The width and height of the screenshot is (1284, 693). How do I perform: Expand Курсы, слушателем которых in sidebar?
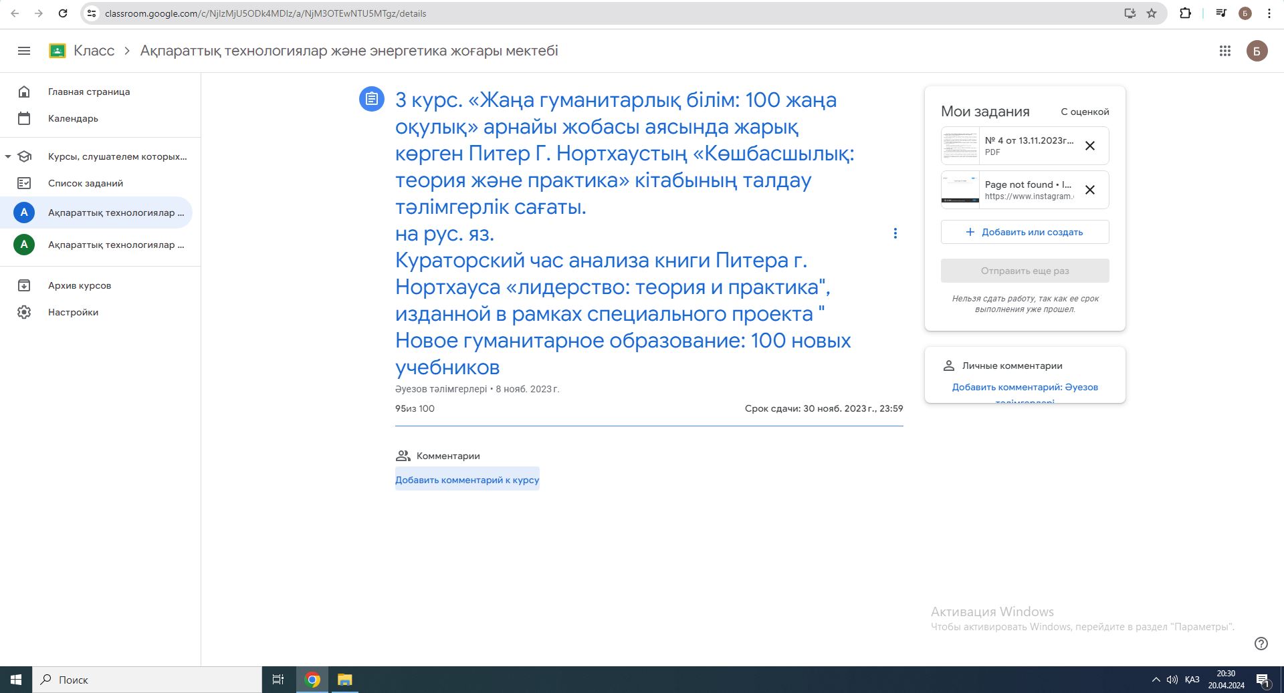(117, 156)
